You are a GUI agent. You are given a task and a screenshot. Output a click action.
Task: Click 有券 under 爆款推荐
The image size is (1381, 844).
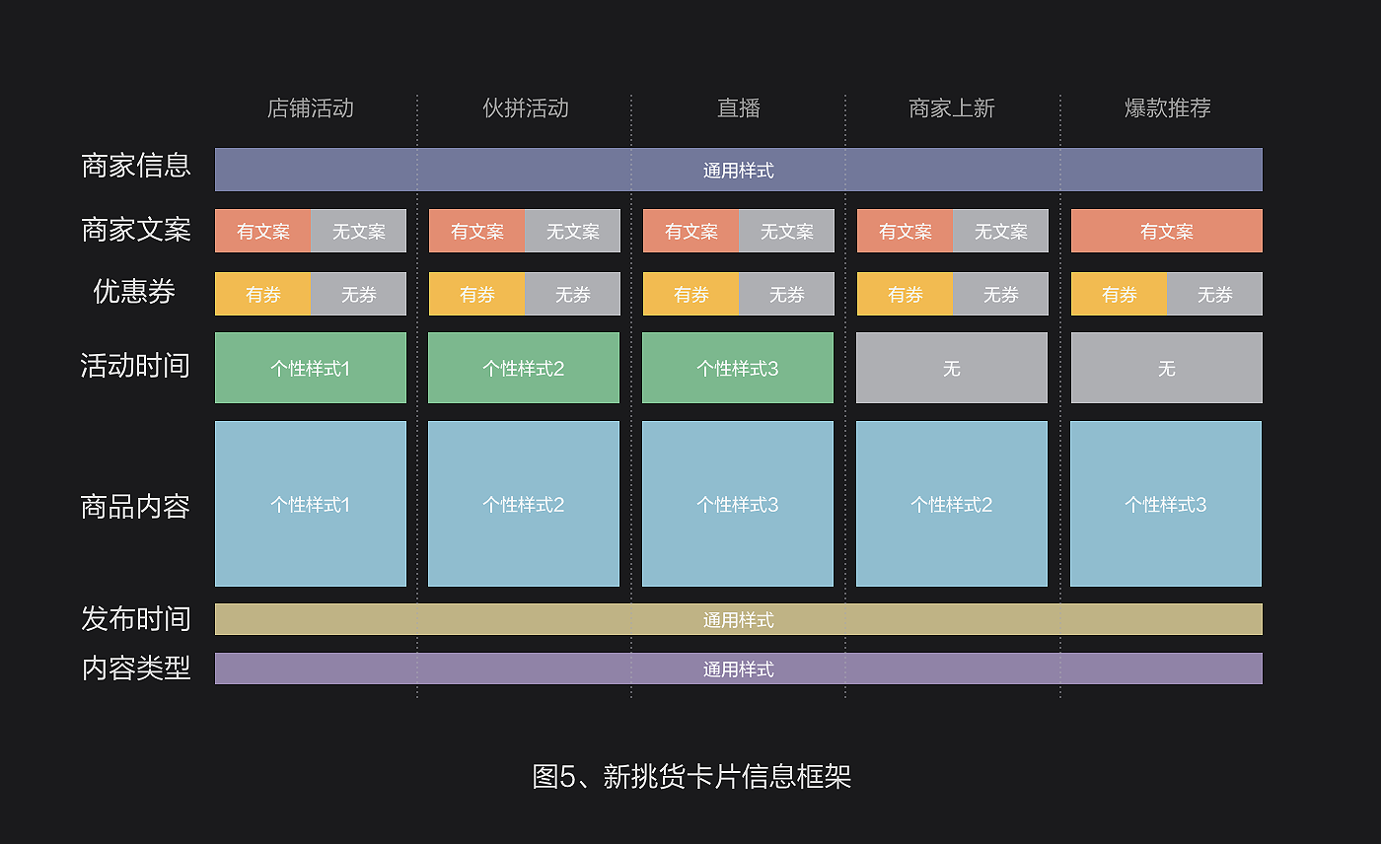[x=1120, y=294]
